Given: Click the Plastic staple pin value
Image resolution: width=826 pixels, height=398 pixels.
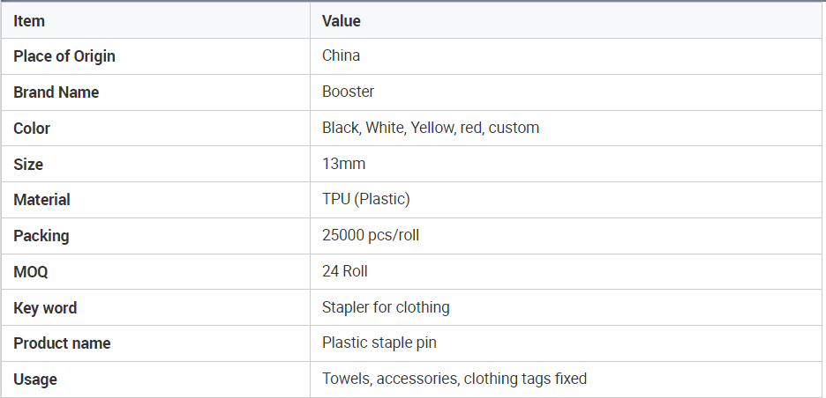Looking at the screenshot, I should [x=379, y=343].
